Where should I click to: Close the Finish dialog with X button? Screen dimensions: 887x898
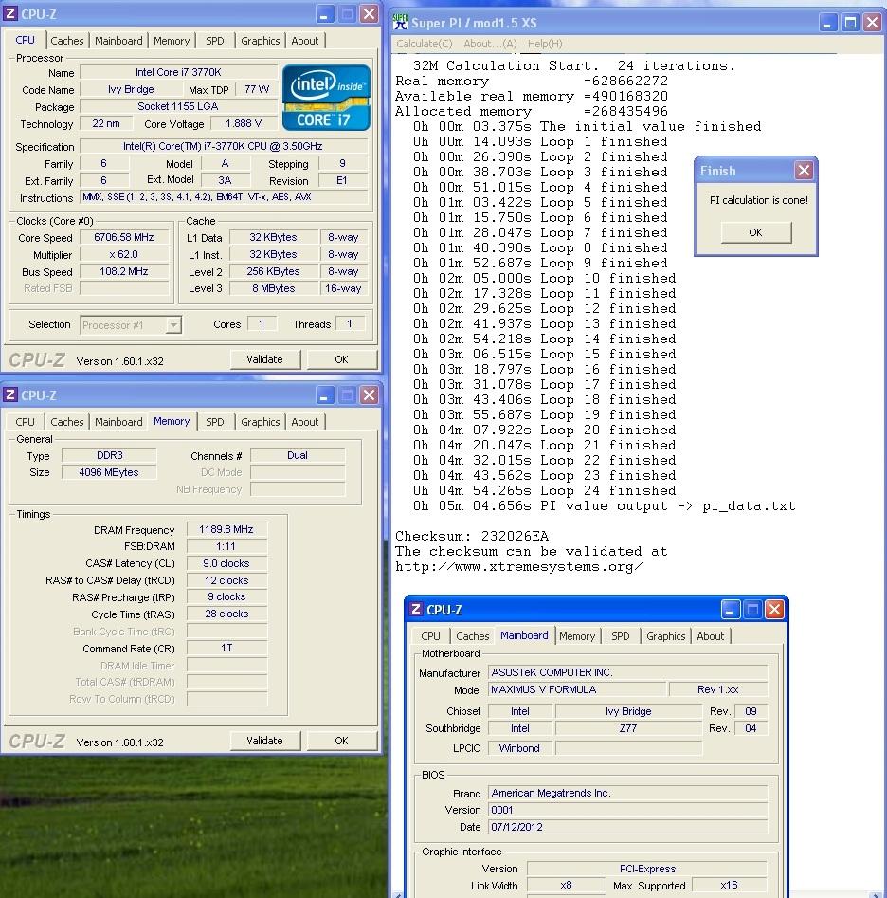pos(804,170)
